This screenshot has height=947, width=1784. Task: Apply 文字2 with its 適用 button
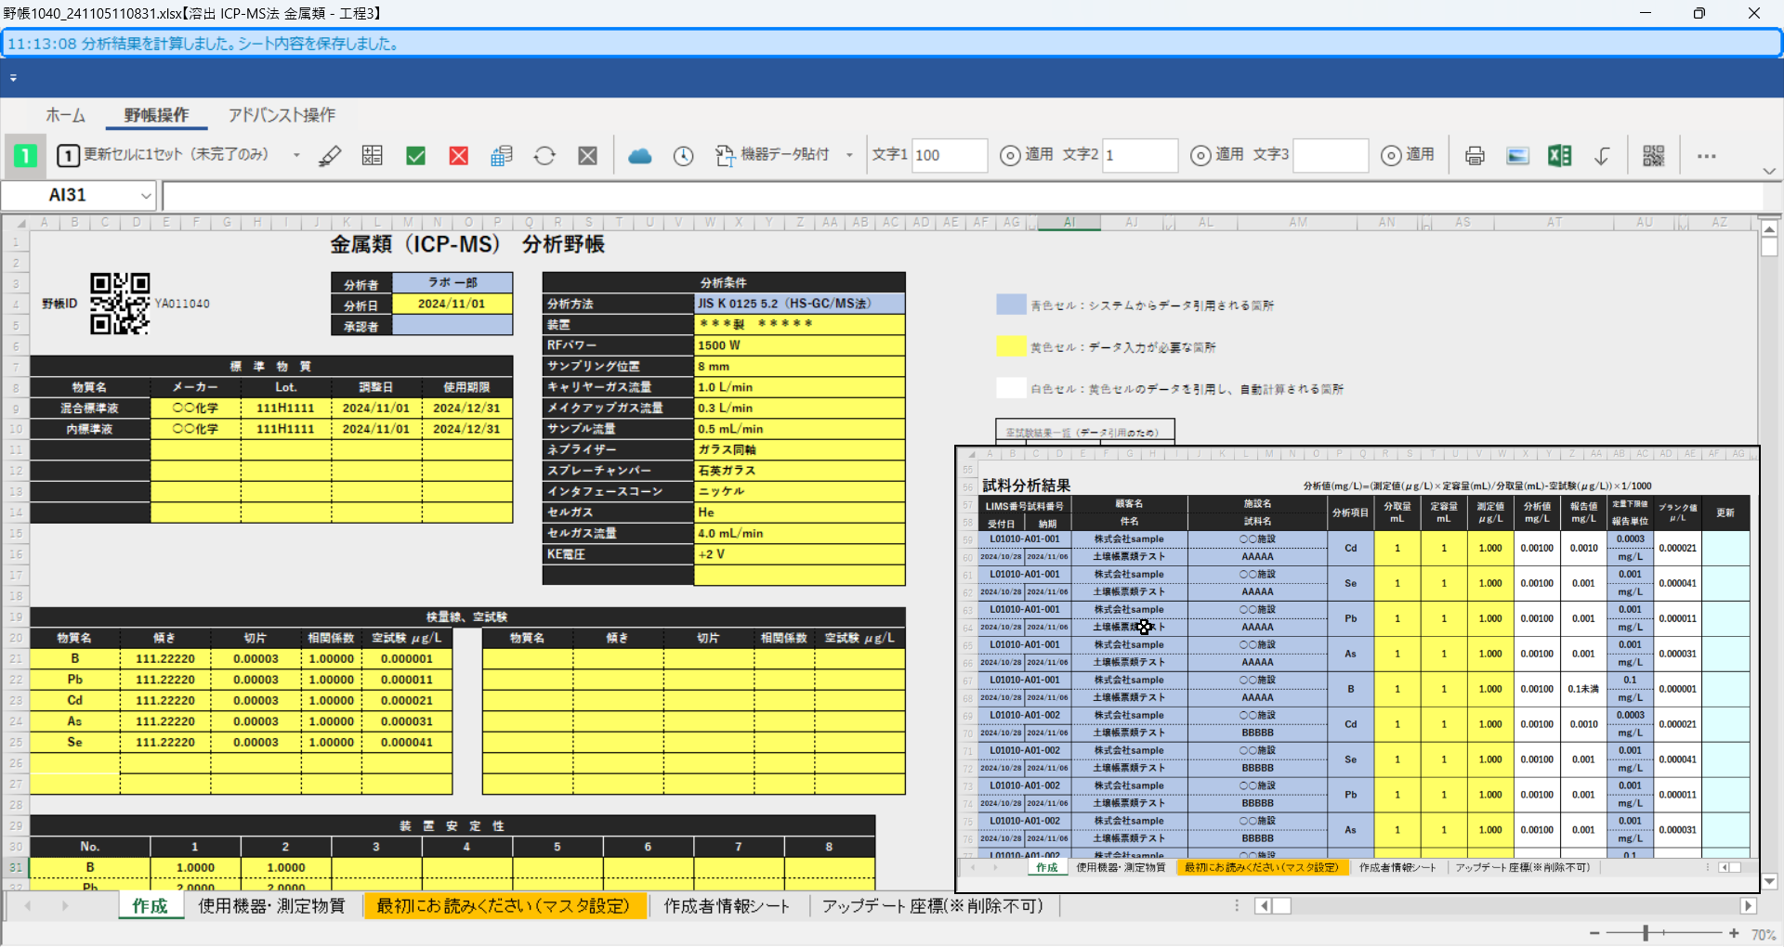pyautogui.click(x=1217, y=155)
